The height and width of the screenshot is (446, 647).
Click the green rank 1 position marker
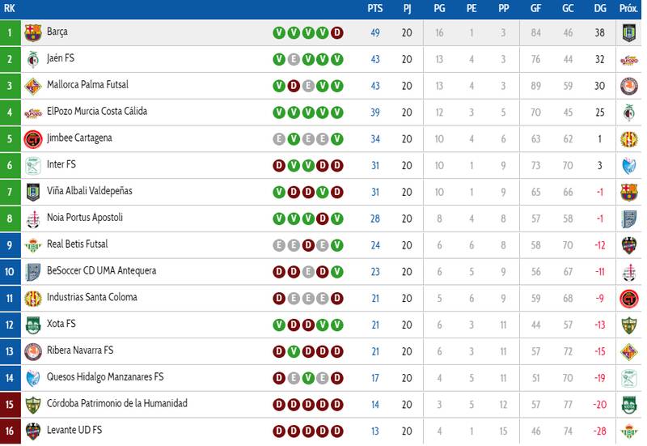tap(10, 33)
